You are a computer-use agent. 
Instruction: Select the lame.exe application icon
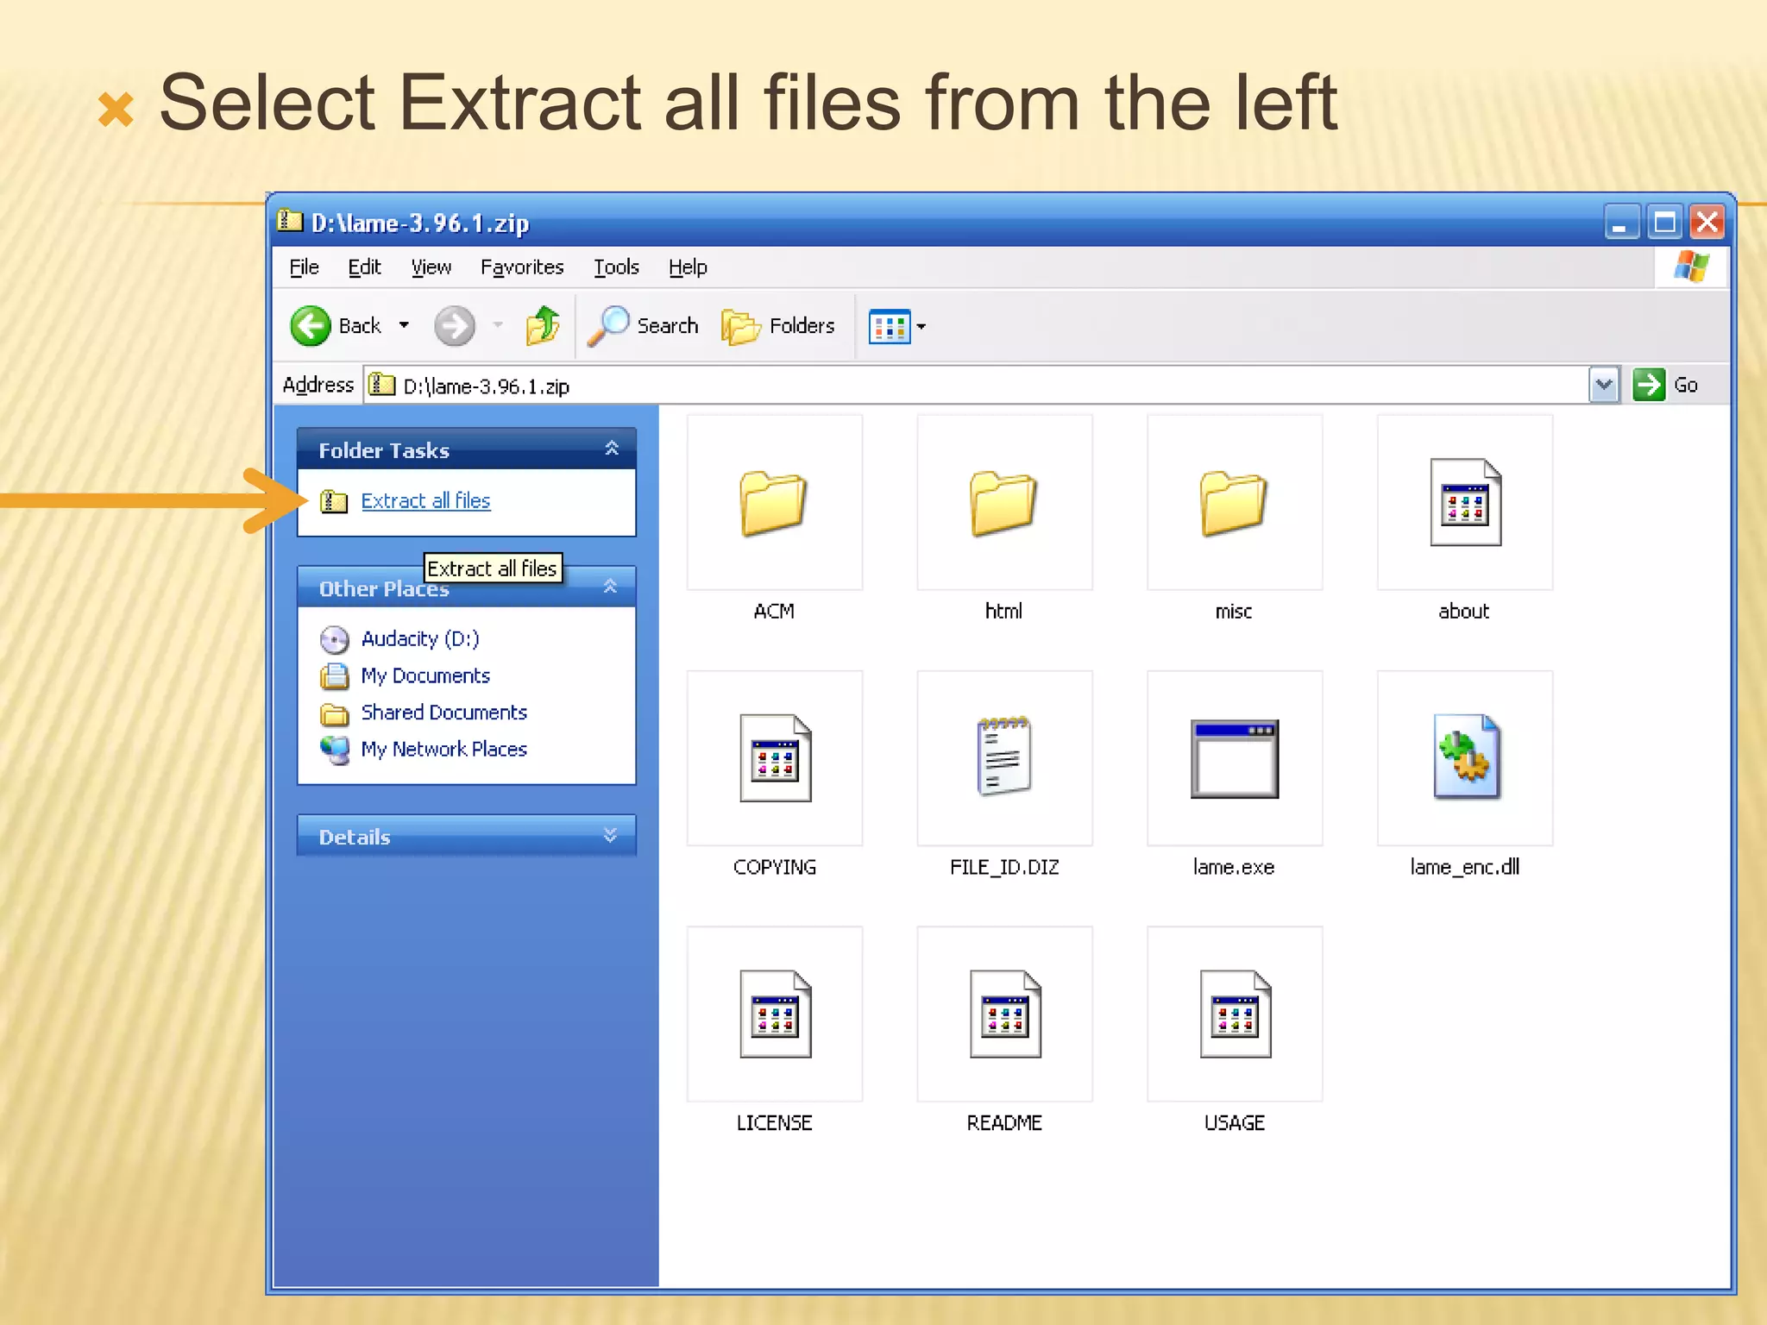(x=1235, y=758)
